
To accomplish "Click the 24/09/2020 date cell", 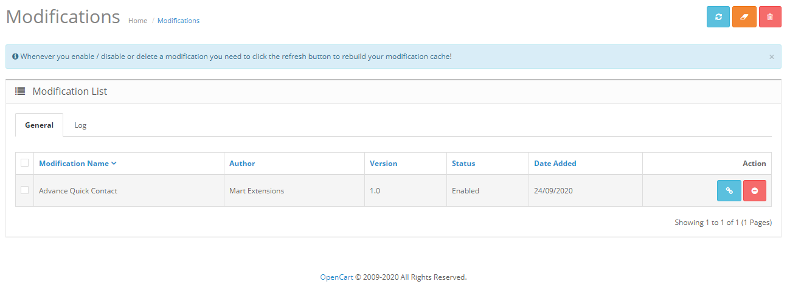I will (586, 190).
